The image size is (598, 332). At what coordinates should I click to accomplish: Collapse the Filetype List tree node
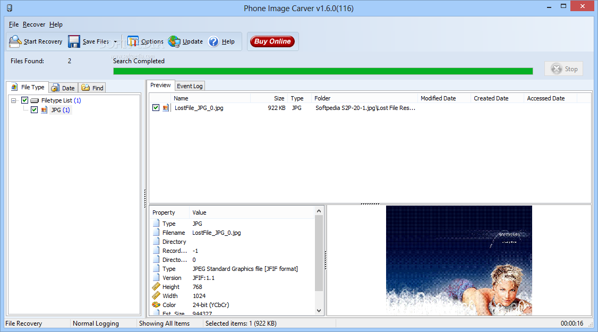14,101
